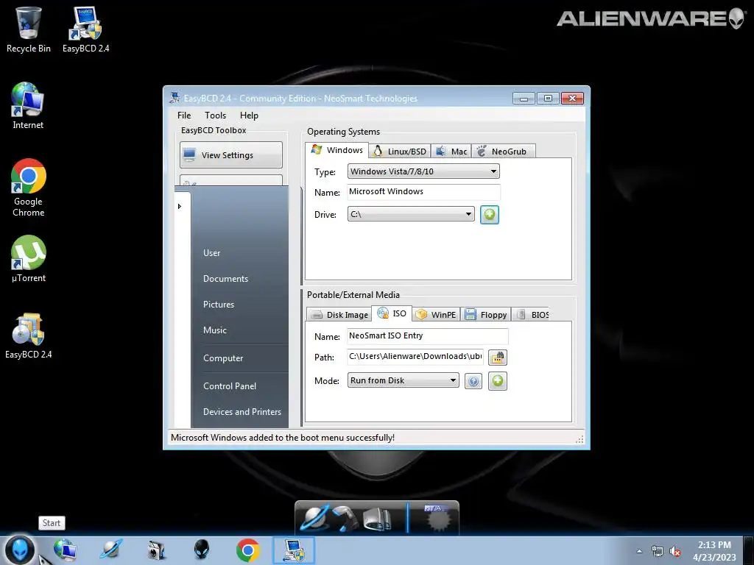Click the planet icon in taskbar
The height and width of the screenshot is (565, 754).
[x=111, y=550]
